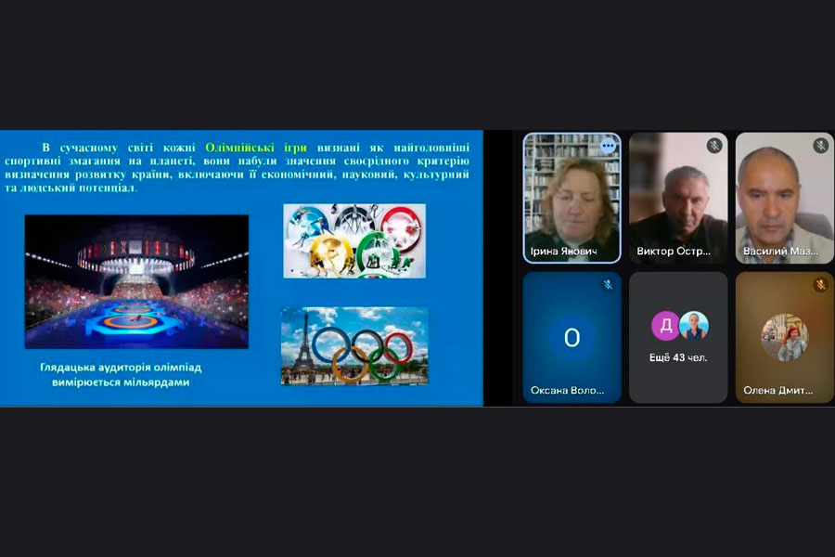Open more options on Ірина Янович tile
835x557 pixels.
click(x=608, y=146)
